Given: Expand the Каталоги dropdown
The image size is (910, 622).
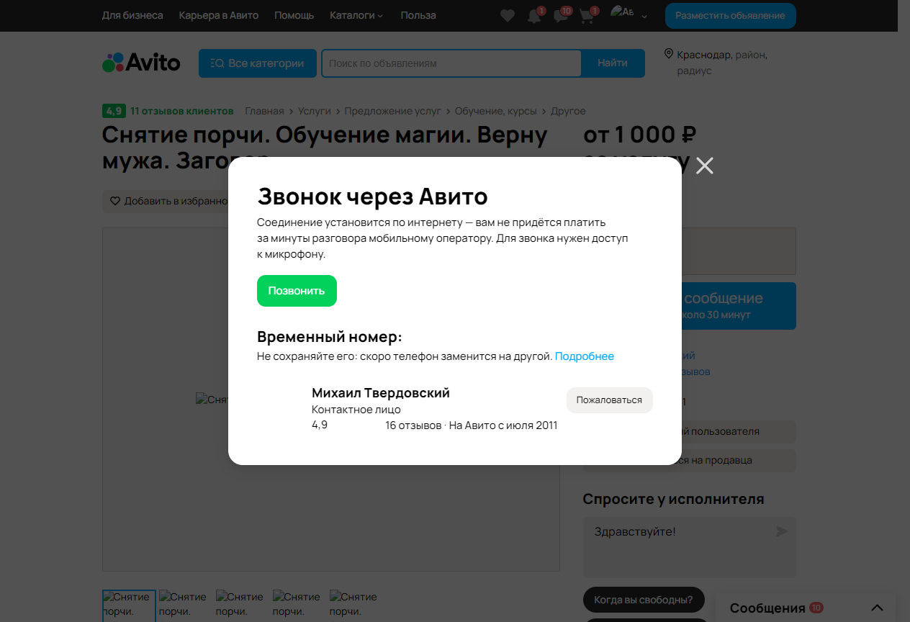Looking at the screenshot, I should click(356, 15).
